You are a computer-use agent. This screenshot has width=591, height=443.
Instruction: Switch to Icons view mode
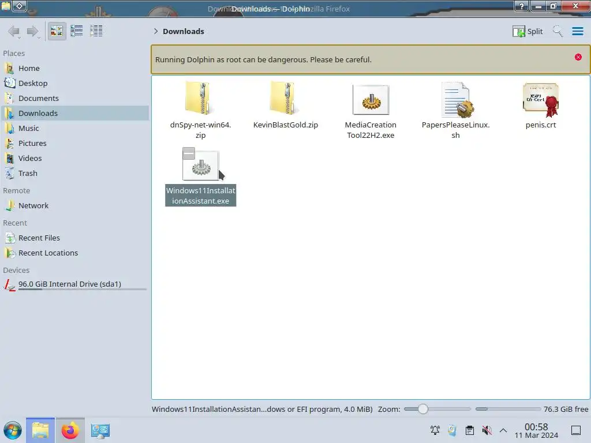tap(57, 31)
